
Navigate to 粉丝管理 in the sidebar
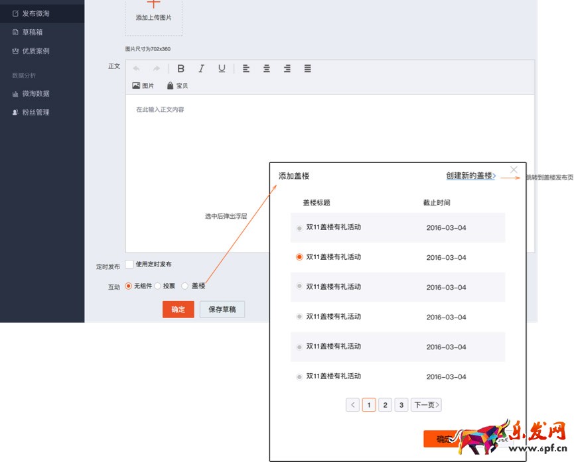[32, 112]
